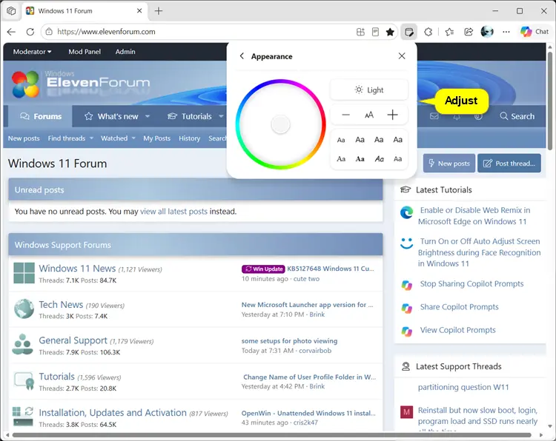
Task: Open partitioning question W11 thread
Action: click(463, 387)
